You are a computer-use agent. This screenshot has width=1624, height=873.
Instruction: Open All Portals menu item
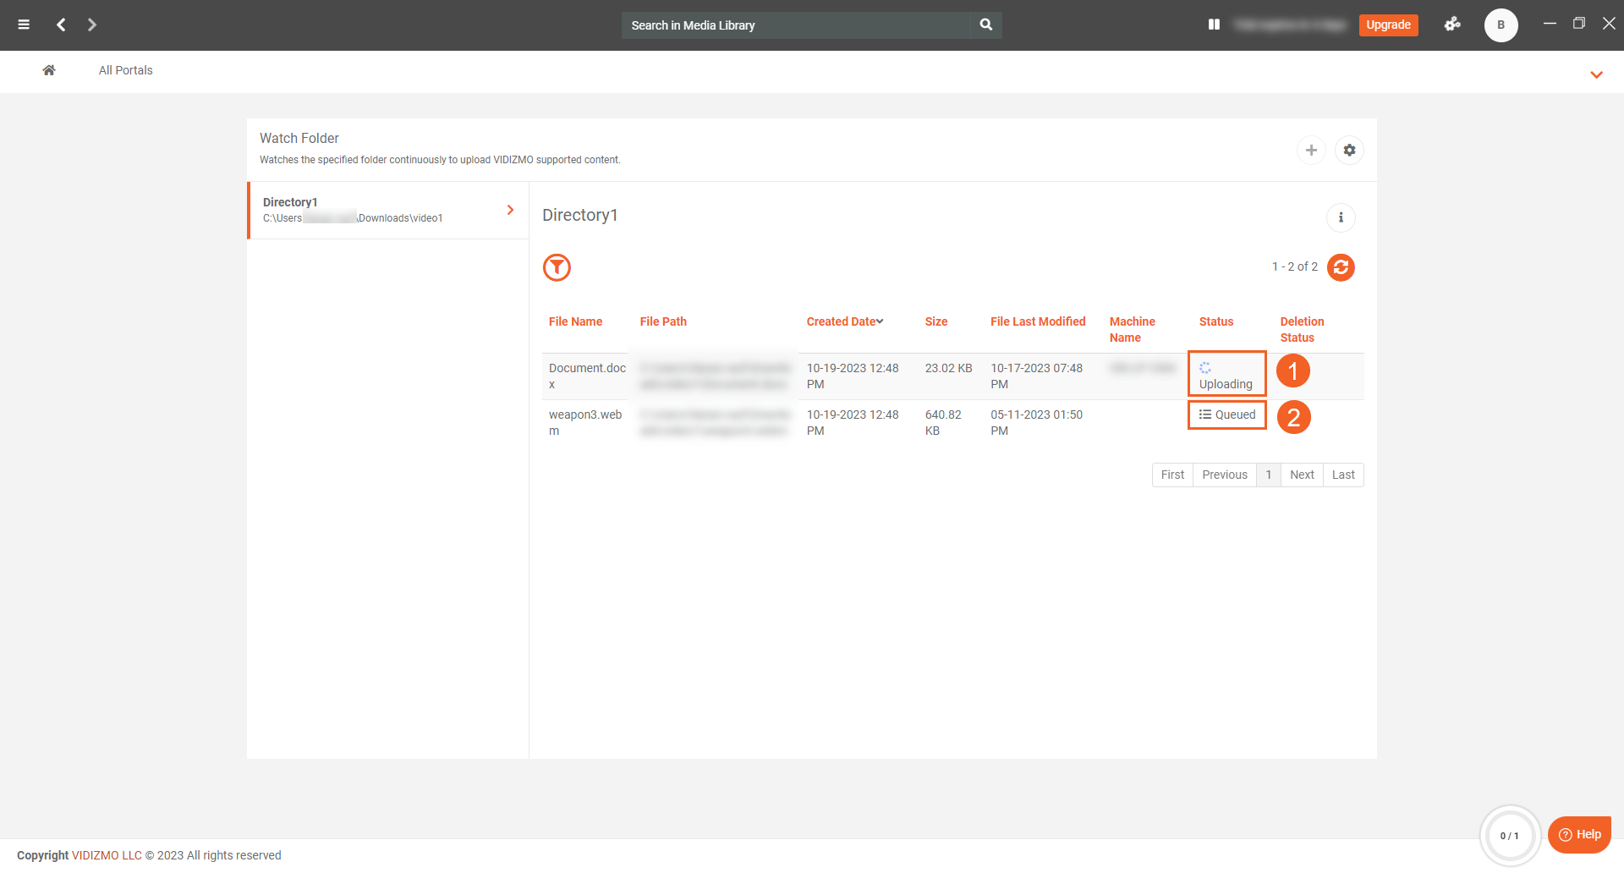pos(125,70)
